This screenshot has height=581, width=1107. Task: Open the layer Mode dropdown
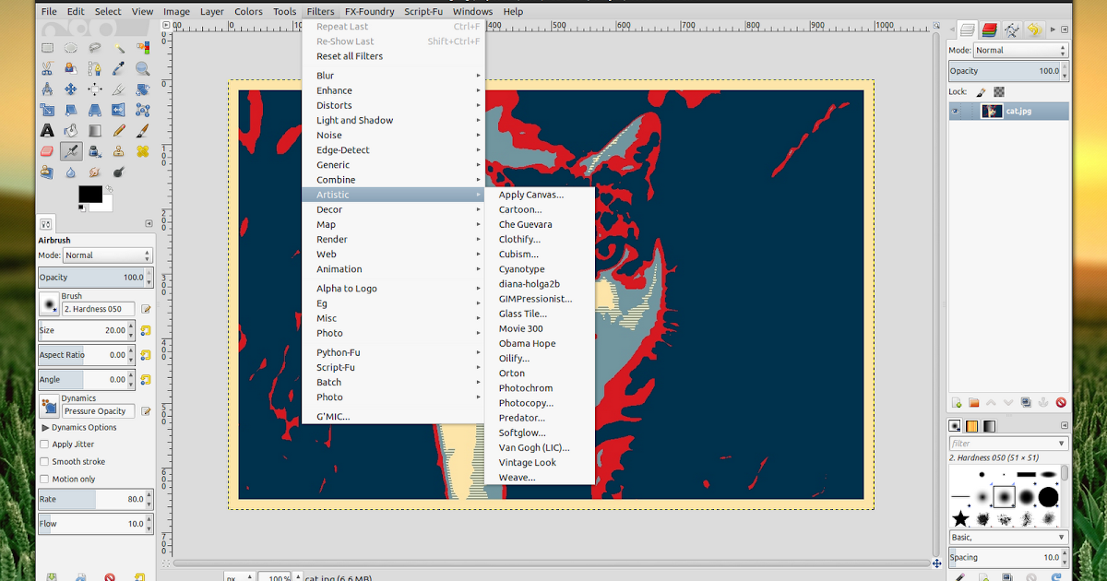click(x=1020, y=49)
